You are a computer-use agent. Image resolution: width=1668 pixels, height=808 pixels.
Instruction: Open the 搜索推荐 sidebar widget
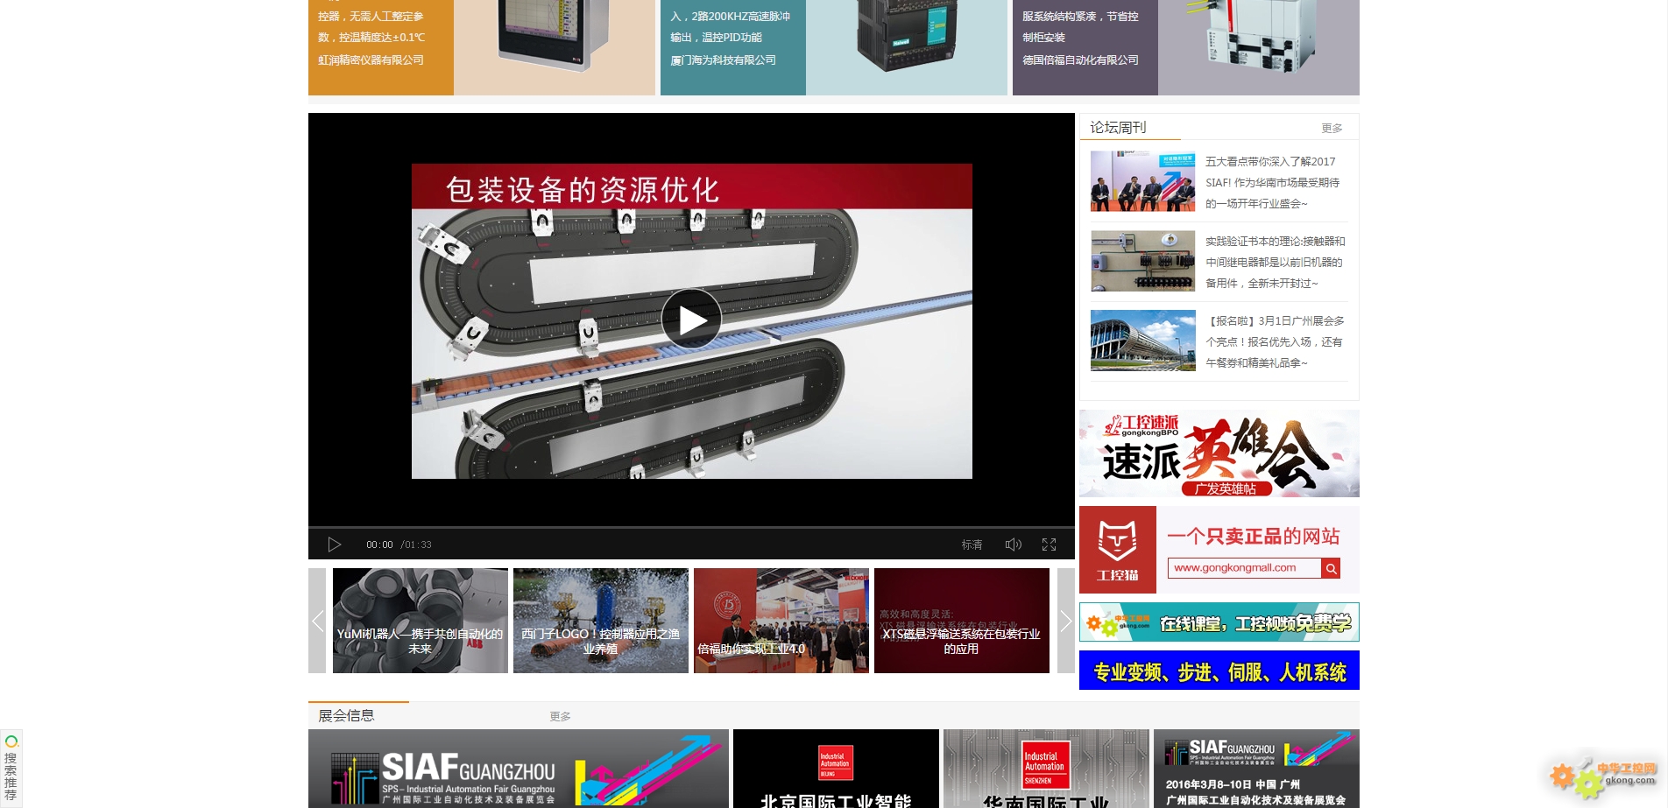coord(11,768)
